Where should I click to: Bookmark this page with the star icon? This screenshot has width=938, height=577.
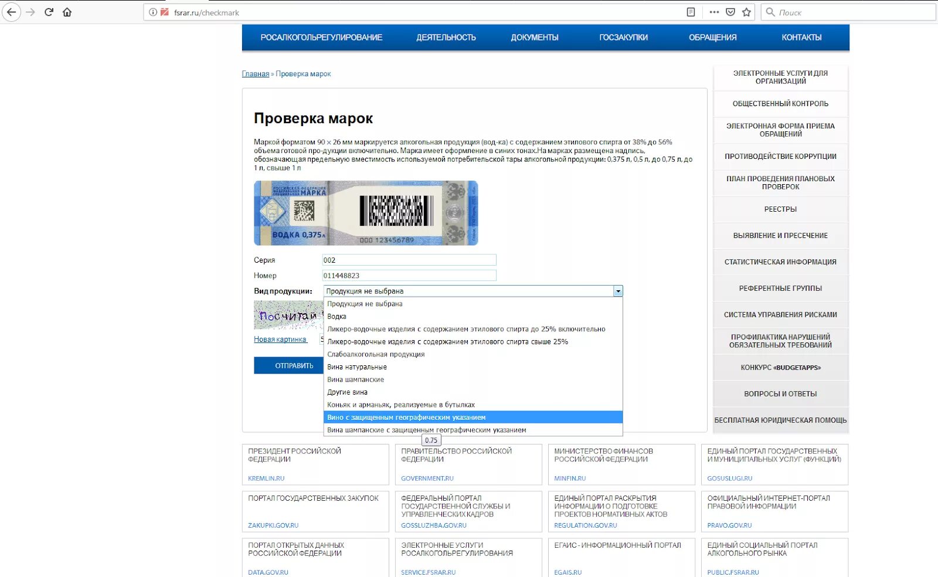[746, 12]
